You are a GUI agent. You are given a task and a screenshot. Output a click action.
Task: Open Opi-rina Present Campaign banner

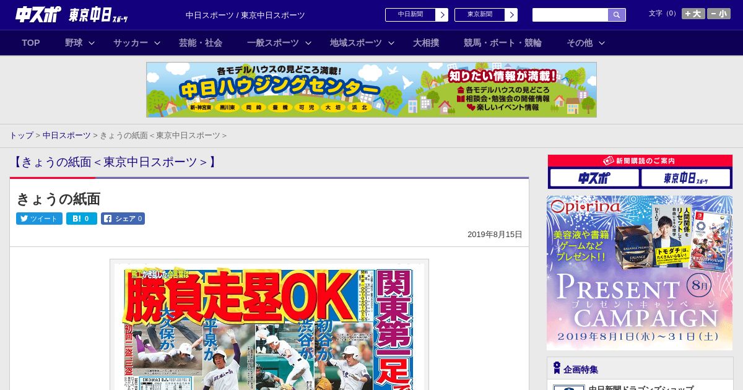pos(640,273)
